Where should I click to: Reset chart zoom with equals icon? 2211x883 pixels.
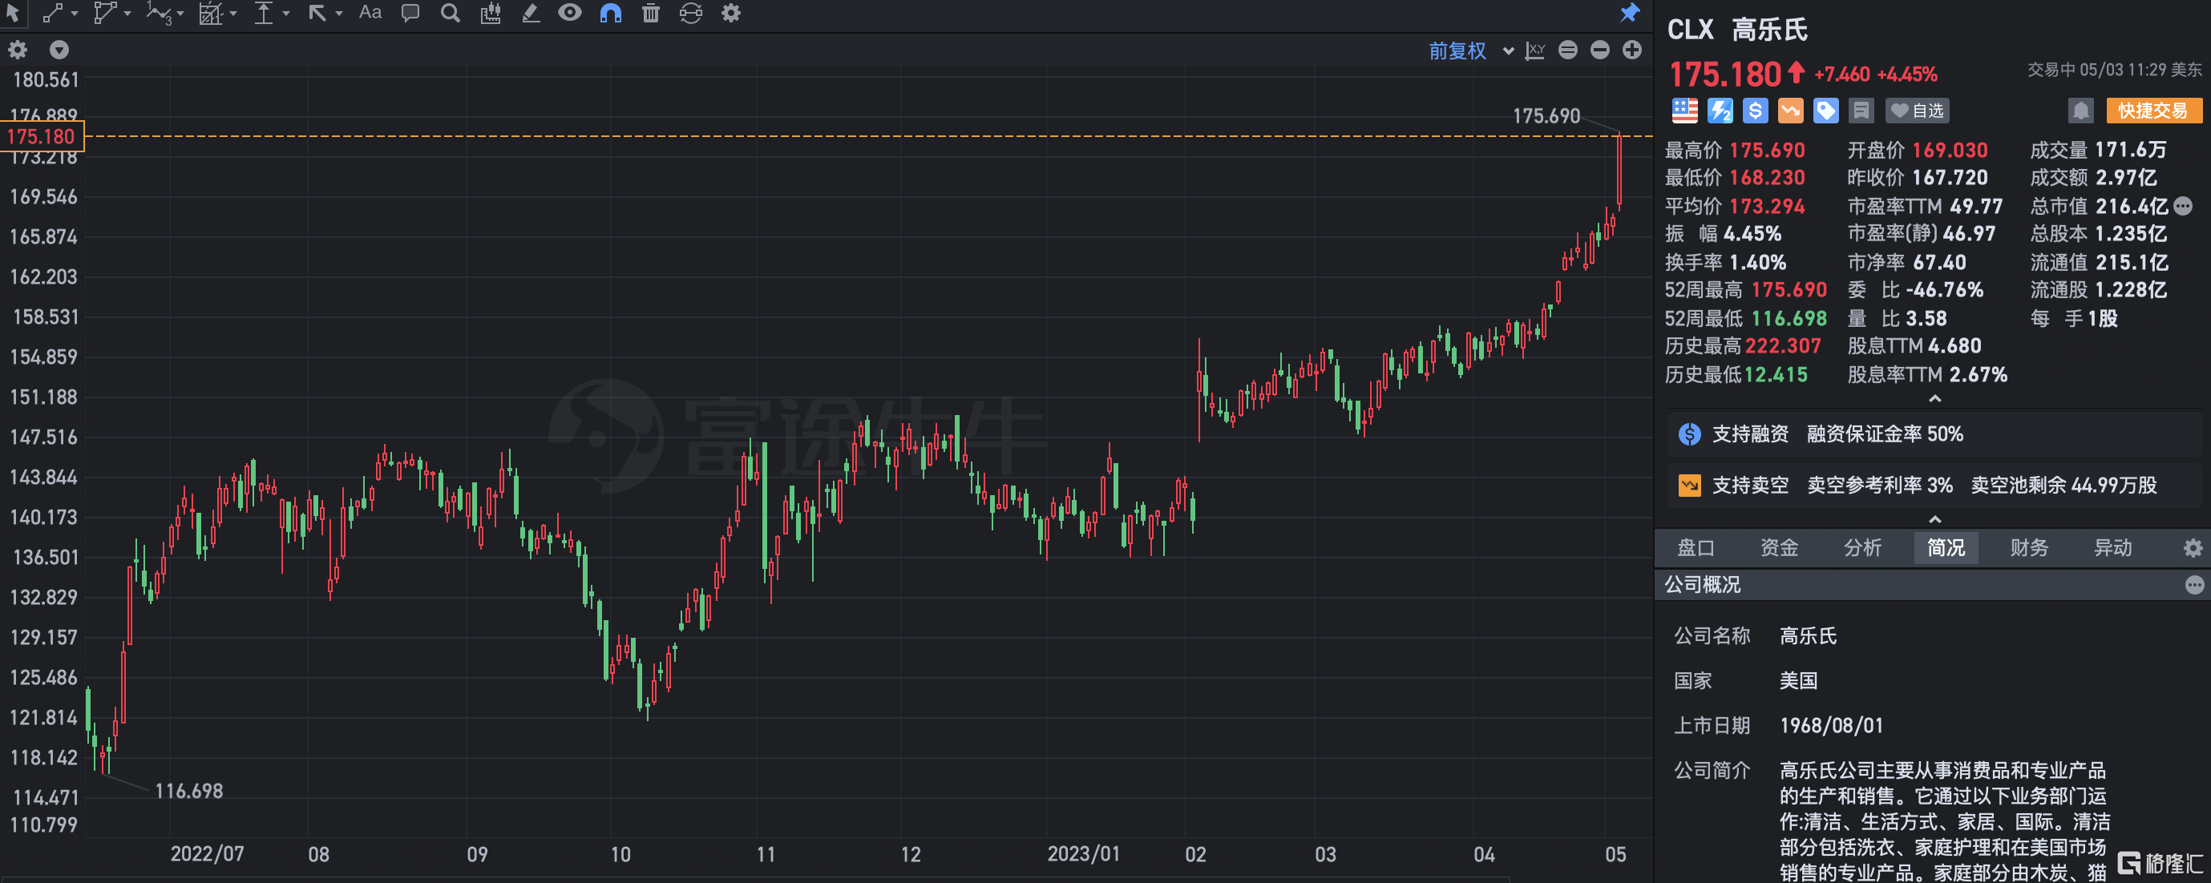click(x=1567, y=50)
